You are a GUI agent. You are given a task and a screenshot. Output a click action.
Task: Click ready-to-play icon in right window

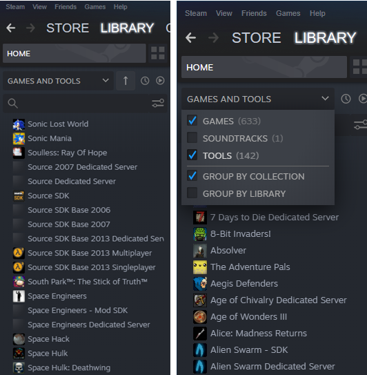coord(363,99)
